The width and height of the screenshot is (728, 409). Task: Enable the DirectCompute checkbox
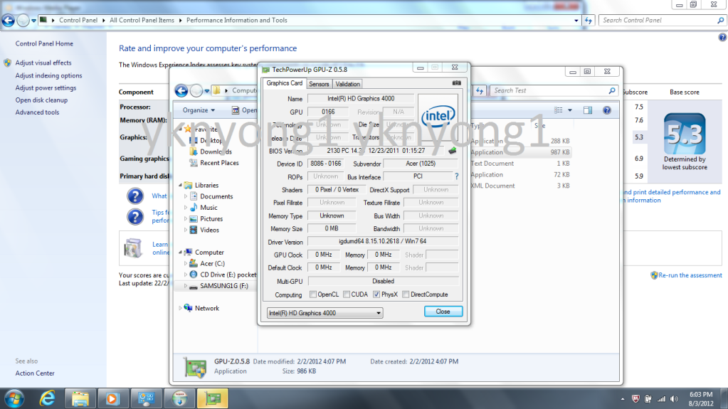click(x=406, y=294)
